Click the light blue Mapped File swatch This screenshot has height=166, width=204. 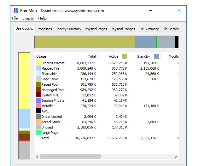38,68
